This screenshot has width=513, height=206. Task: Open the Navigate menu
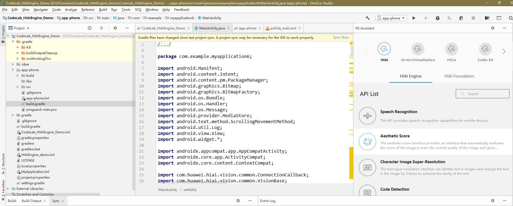[41, 9]
